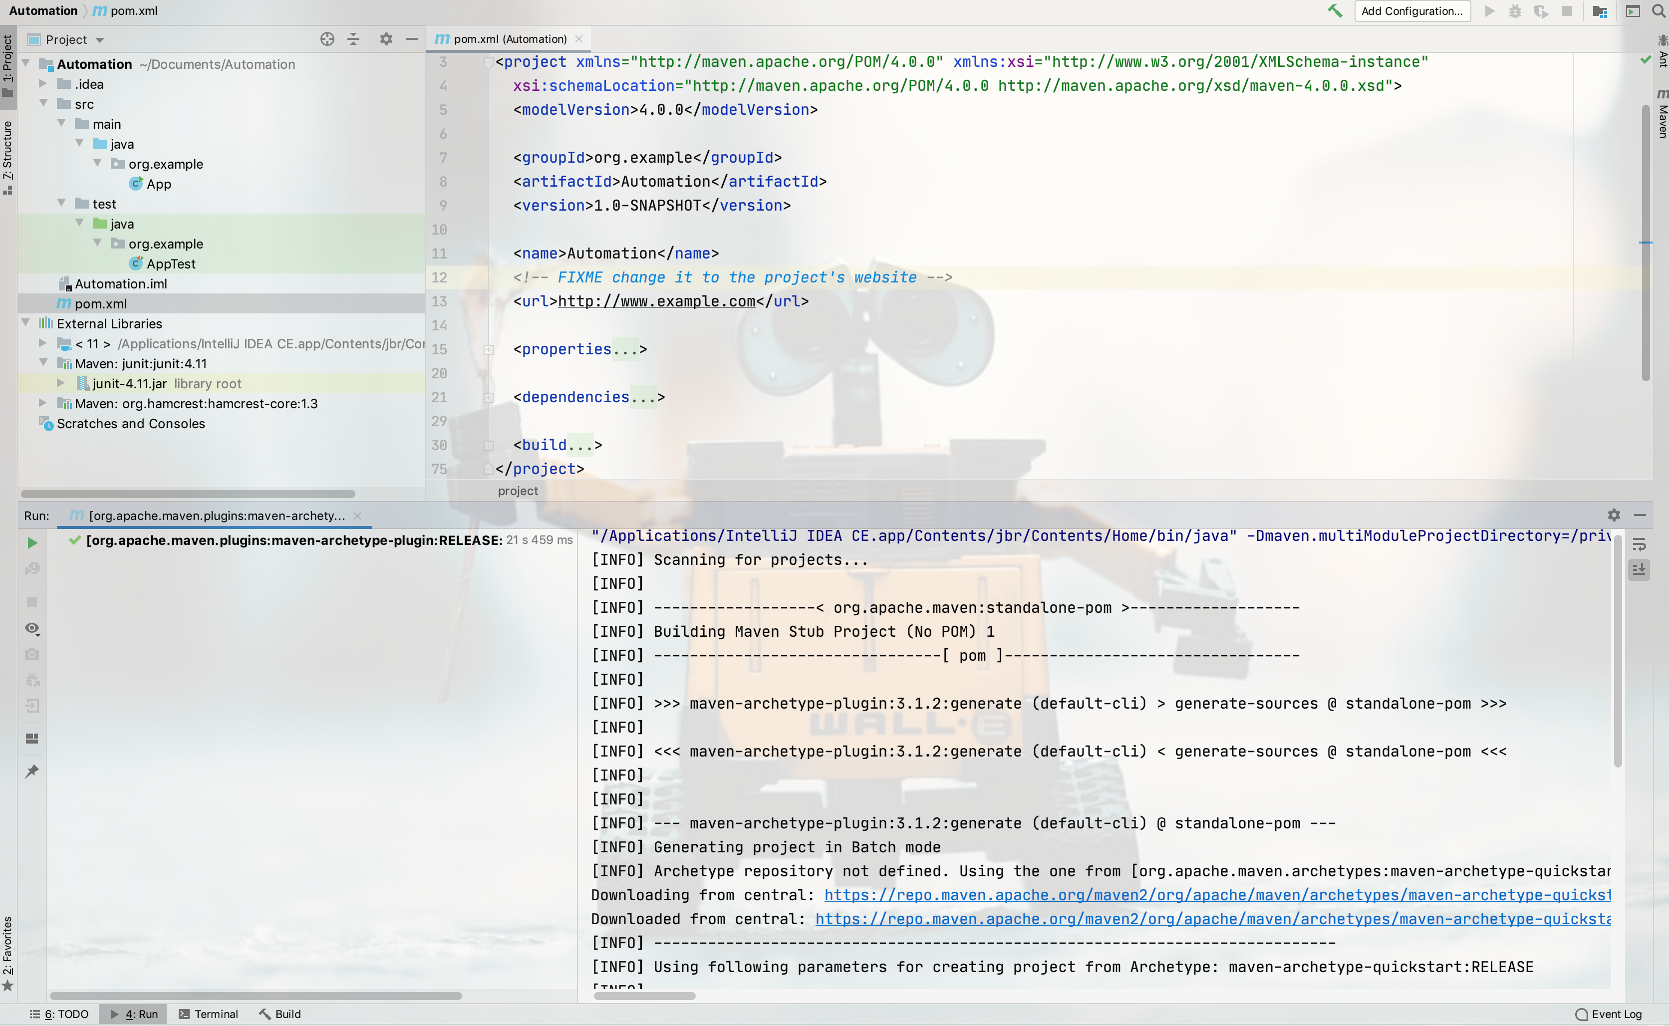Open Project panel settings gear
Screen dimensions: 1669x1026
[x=386, y=39]
